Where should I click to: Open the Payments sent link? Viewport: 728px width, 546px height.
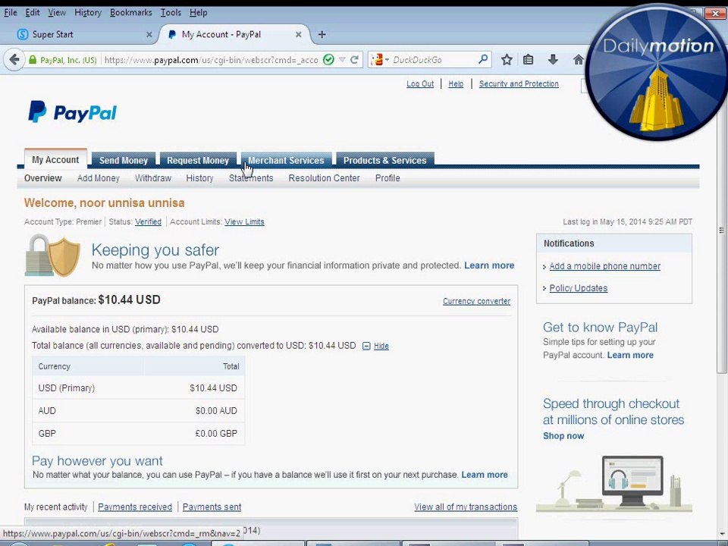click(212, 507)
